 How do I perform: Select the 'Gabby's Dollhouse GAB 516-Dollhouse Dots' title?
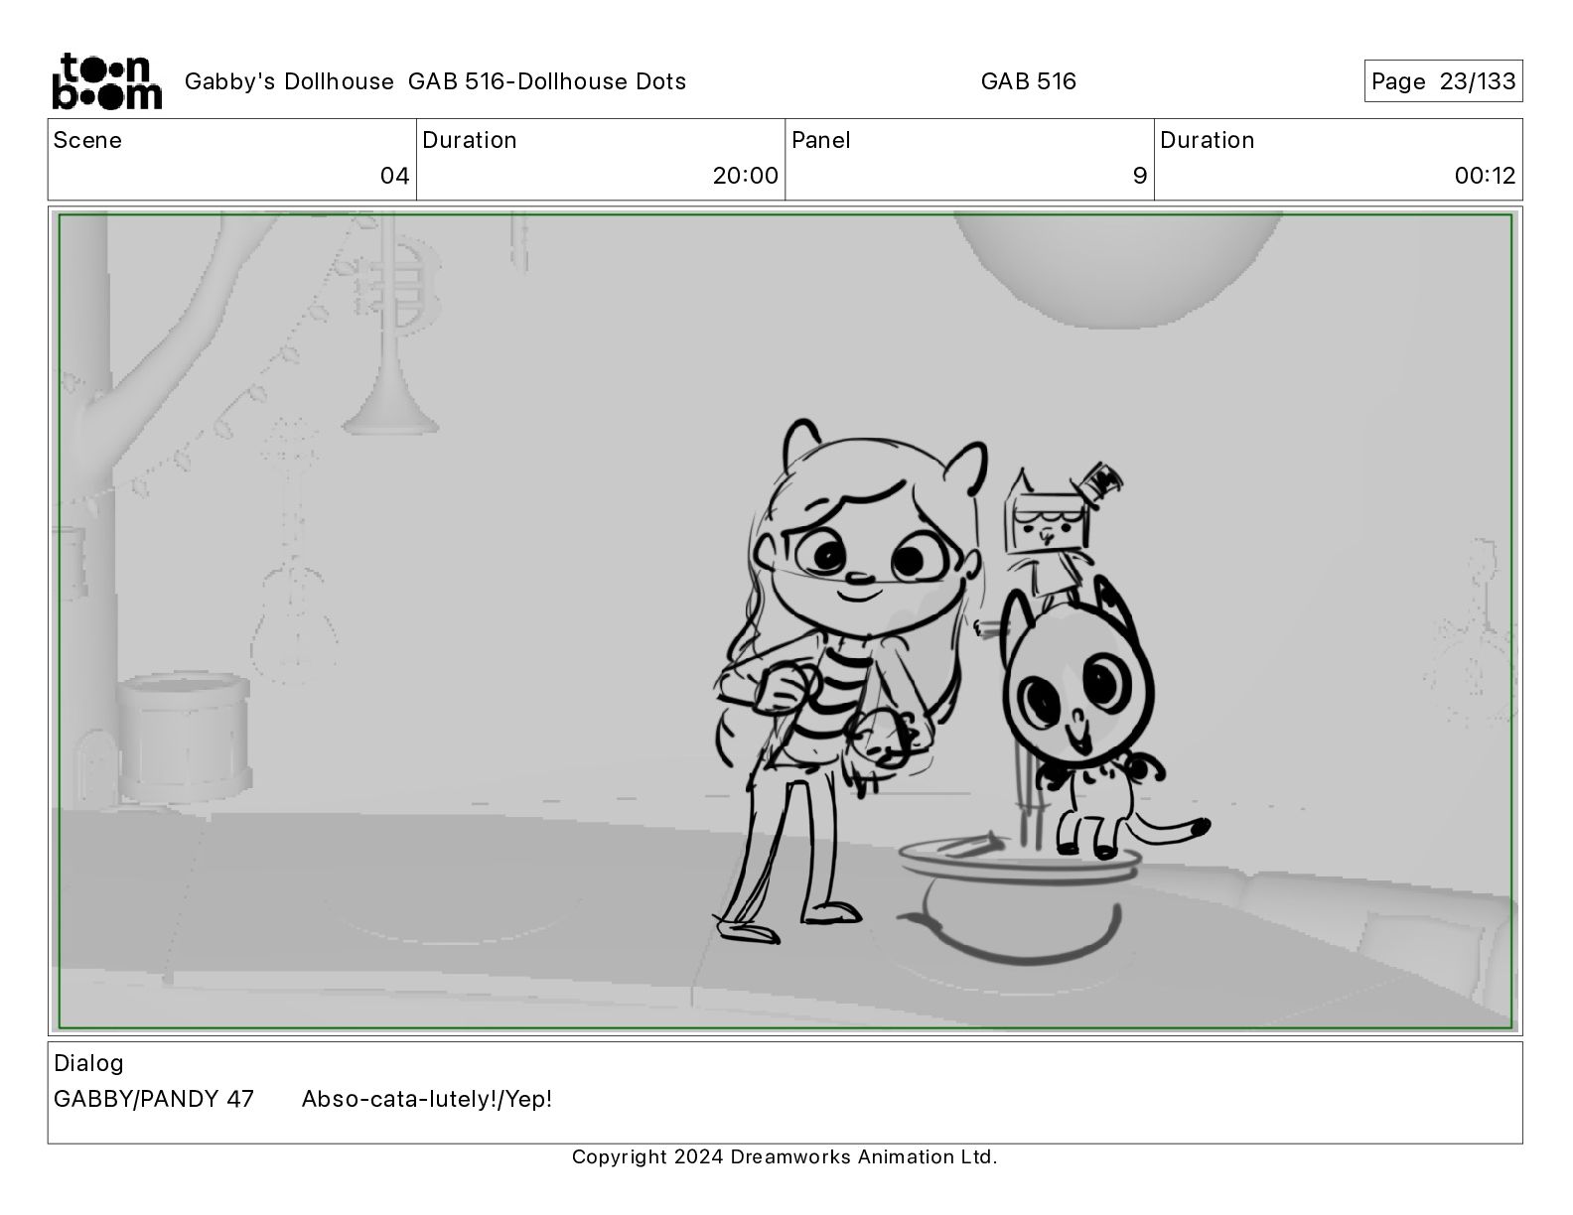[435, 81]
